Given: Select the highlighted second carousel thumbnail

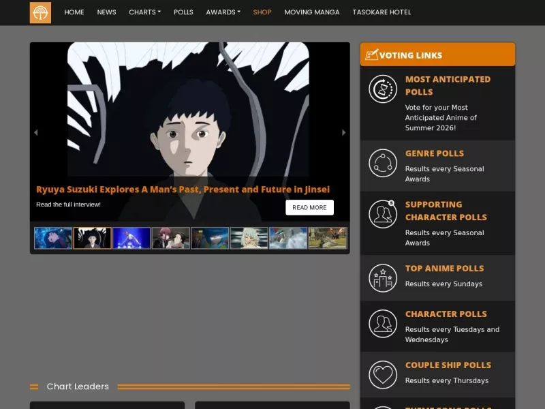Looking at the screenshot, I should click(x=93, y=238).
